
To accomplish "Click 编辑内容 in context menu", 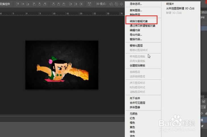I will (x=135, y=30).
